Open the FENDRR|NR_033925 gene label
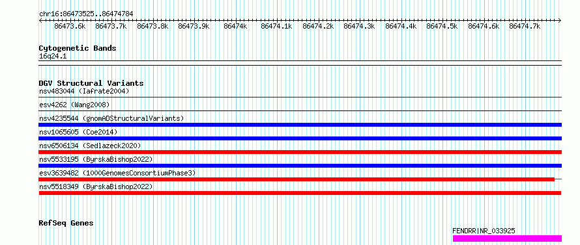This screenshot has height=245, width=580. coord(484,231)
